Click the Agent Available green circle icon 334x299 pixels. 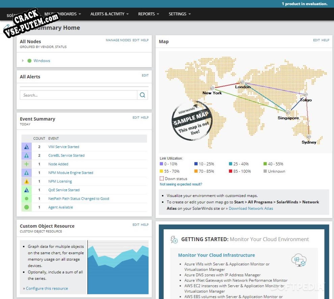(x=26, y=207)
